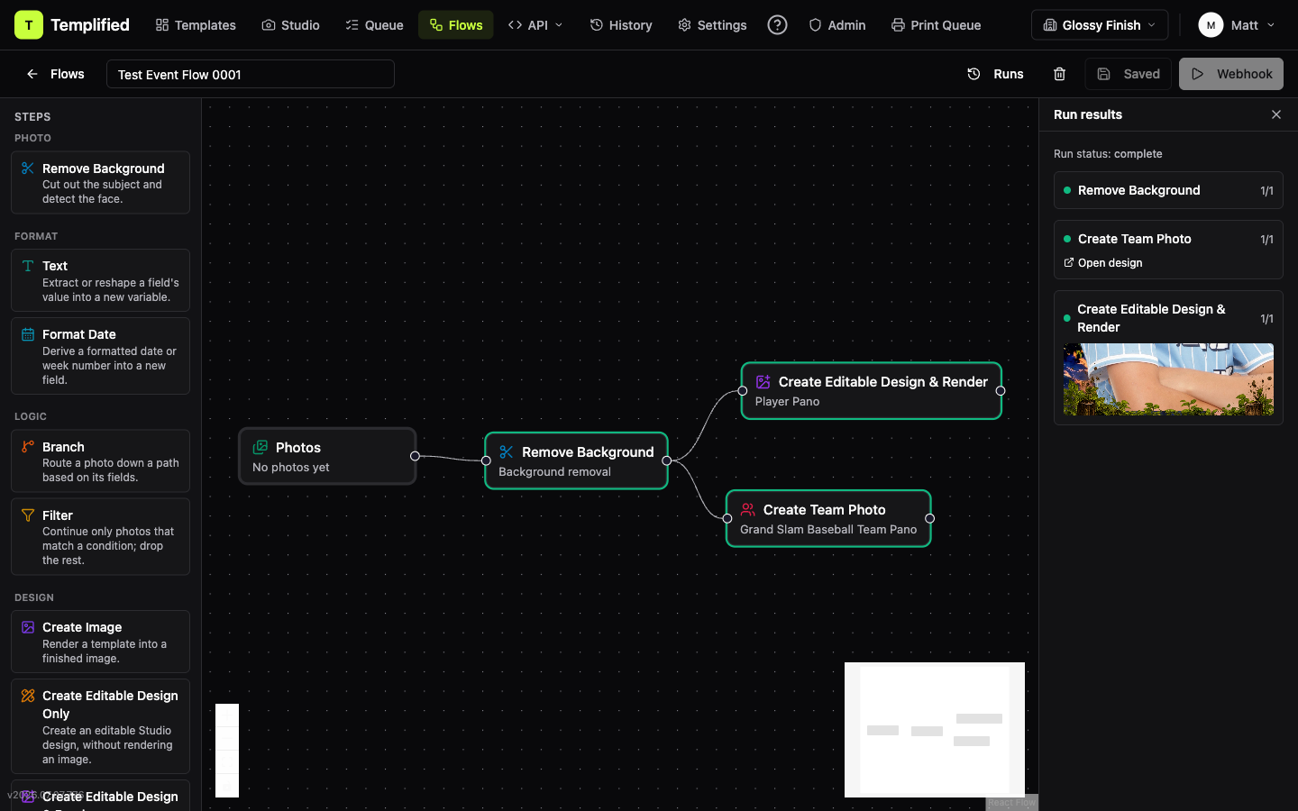
Task: Click the help question mark icon
Action: coord(777,25)
